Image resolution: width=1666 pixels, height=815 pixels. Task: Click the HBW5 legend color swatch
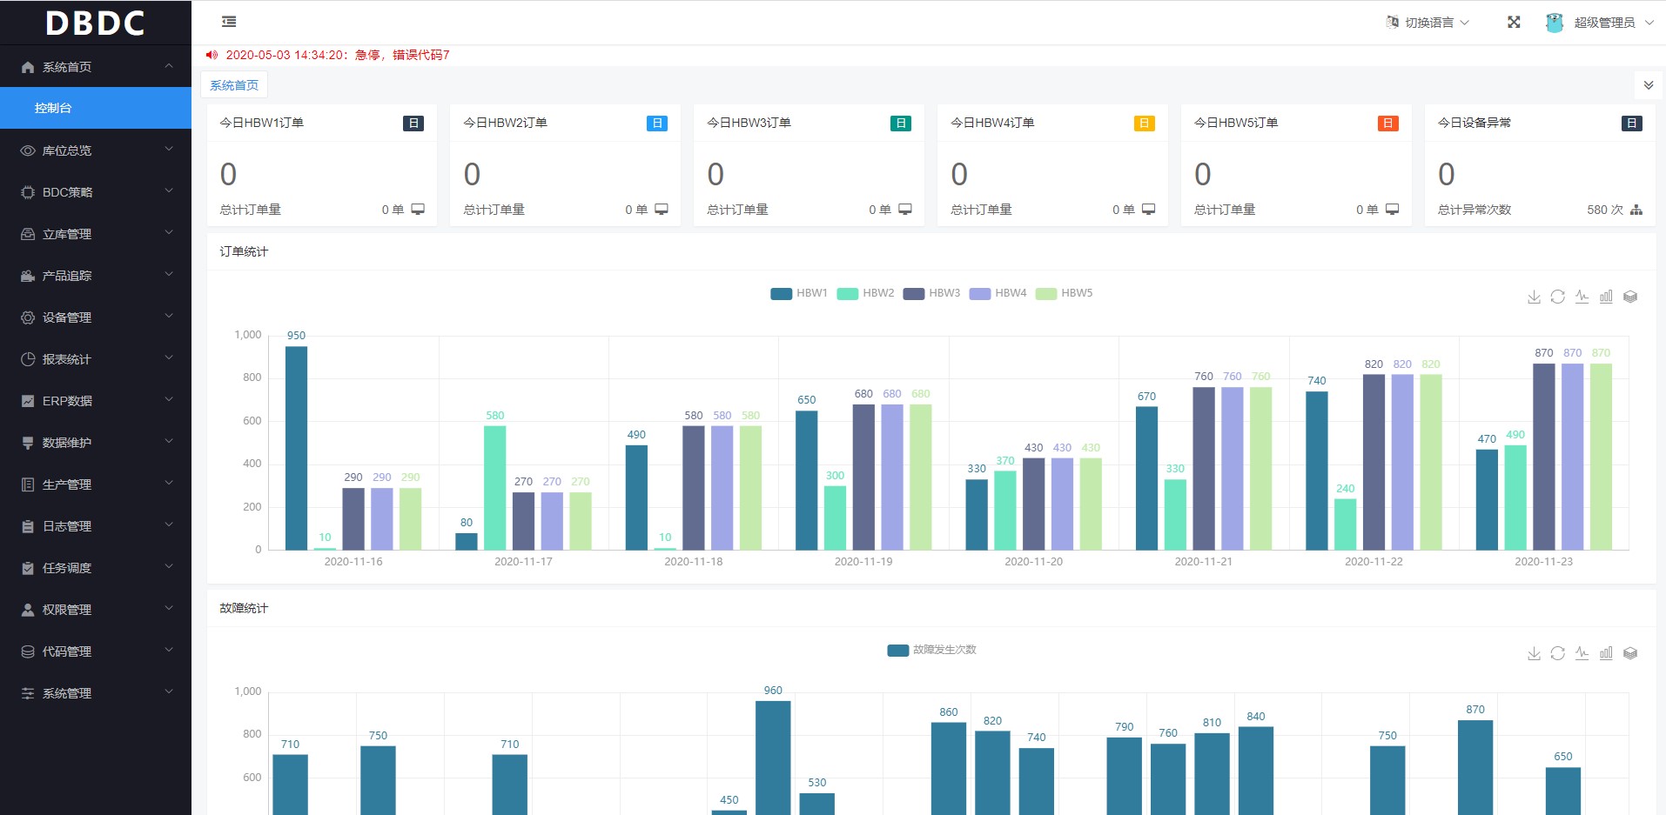[1046, 294]
